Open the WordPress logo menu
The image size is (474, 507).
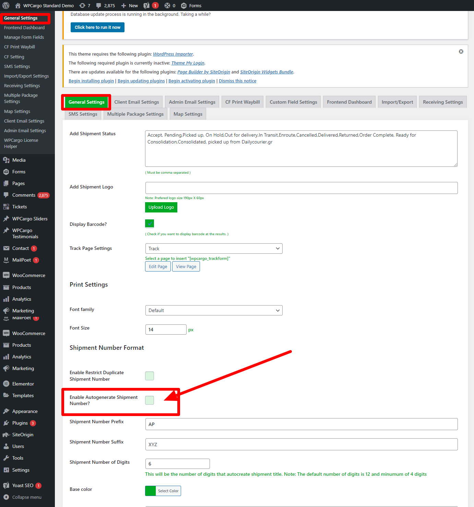click(x=6, y=5)
